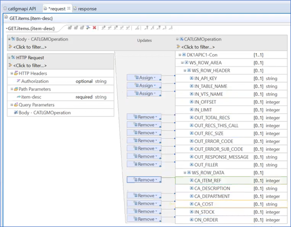The image size is (291, 227).
Task: Expand the left Body - CATLGMOperation header
Action: pos(9,39)
